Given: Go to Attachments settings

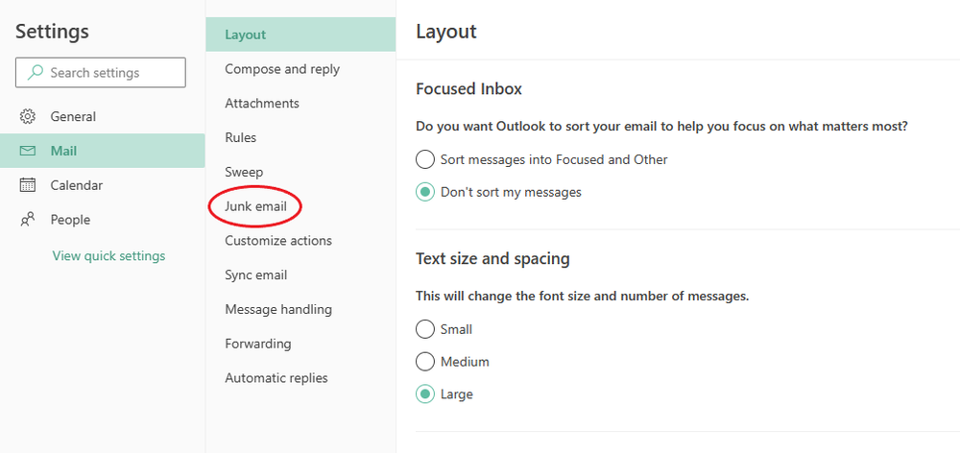Looking at the screenshot, I should point(262,104).
